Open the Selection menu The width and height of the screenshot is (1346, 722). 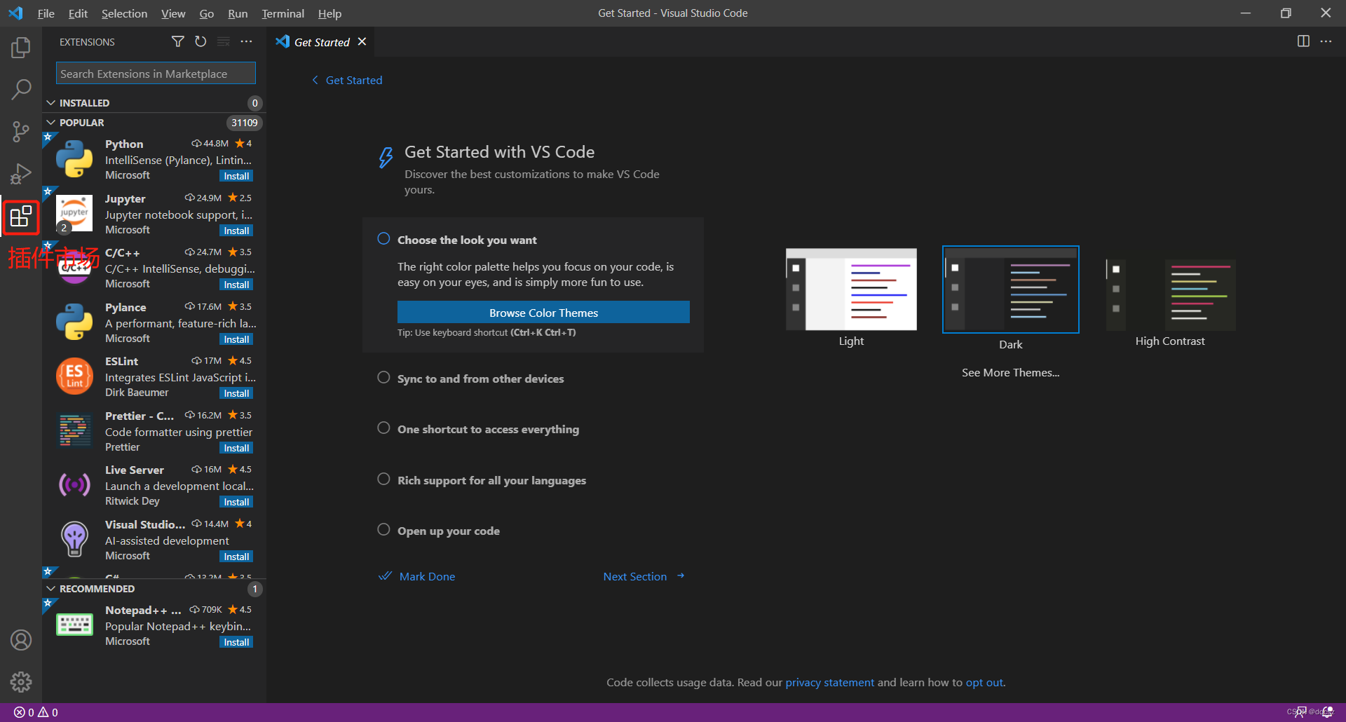(x=124, y=13)
